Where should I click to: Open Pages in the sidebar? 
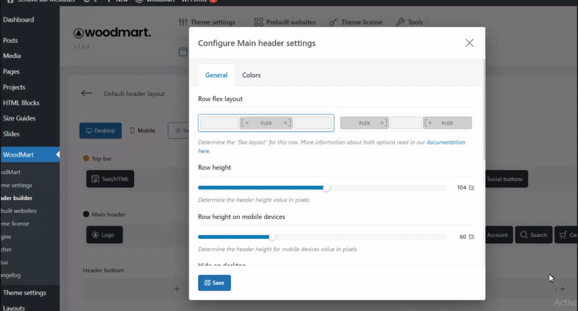(x=11, y=72)
